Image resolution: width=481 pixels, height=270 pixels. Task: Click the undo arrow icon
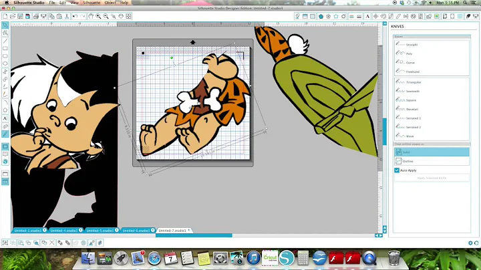[x=75, y=16]
